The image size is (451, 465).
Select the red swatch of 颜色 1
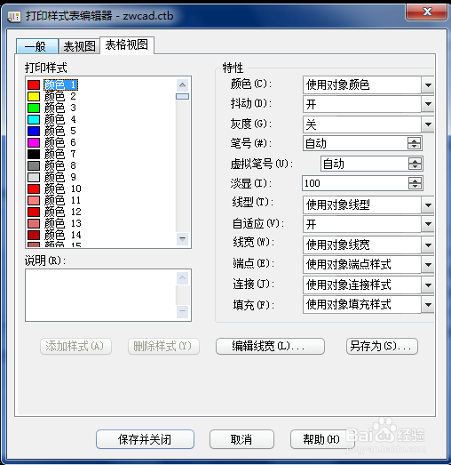point(34,84)
